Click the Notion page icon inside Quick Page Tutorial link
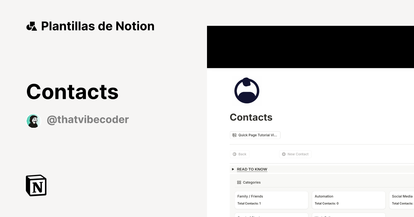This screenshot has width=414, height=217. tap(235, 135)
